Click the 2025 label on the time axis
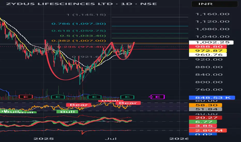 pos(44,139)
